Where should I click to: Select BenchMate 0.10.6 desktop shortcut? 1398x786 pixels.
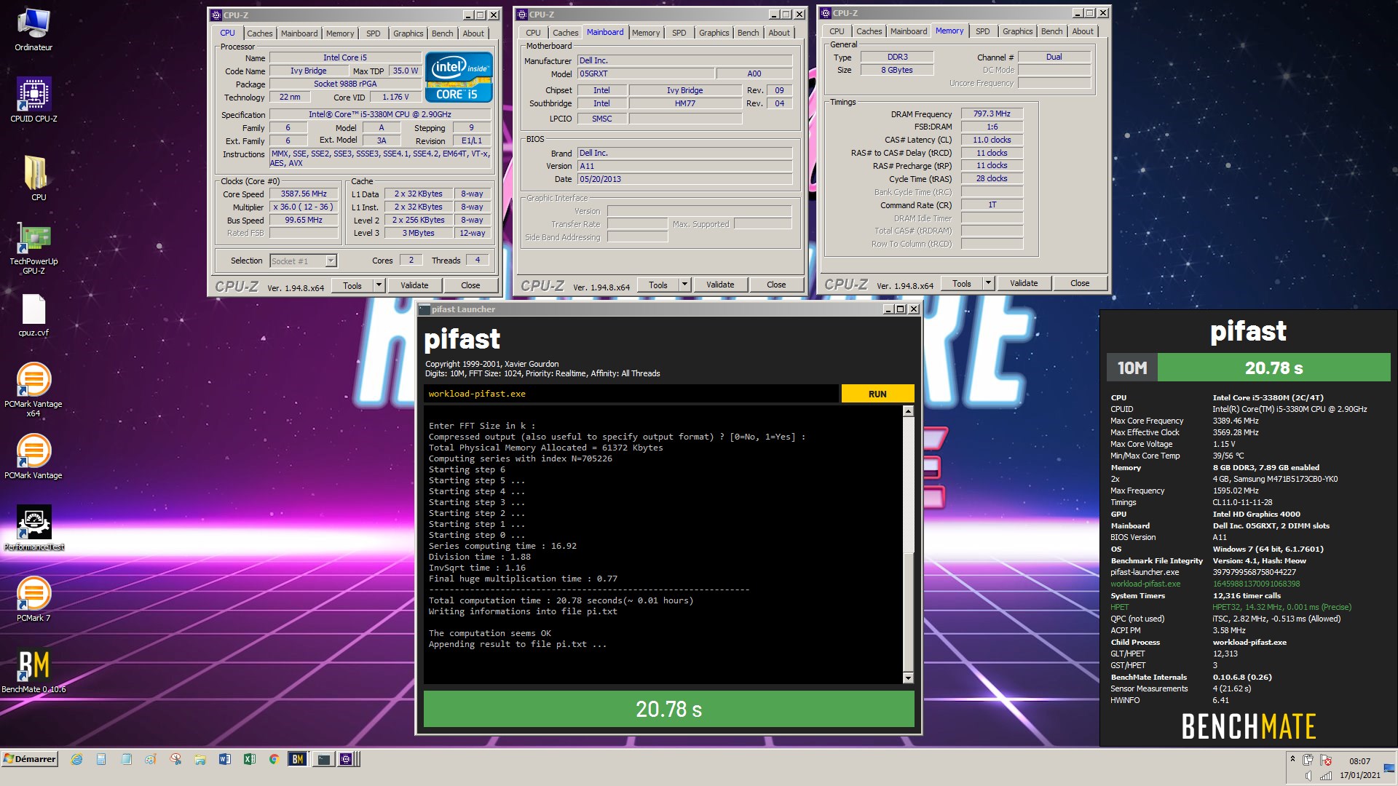coord(33,671)
